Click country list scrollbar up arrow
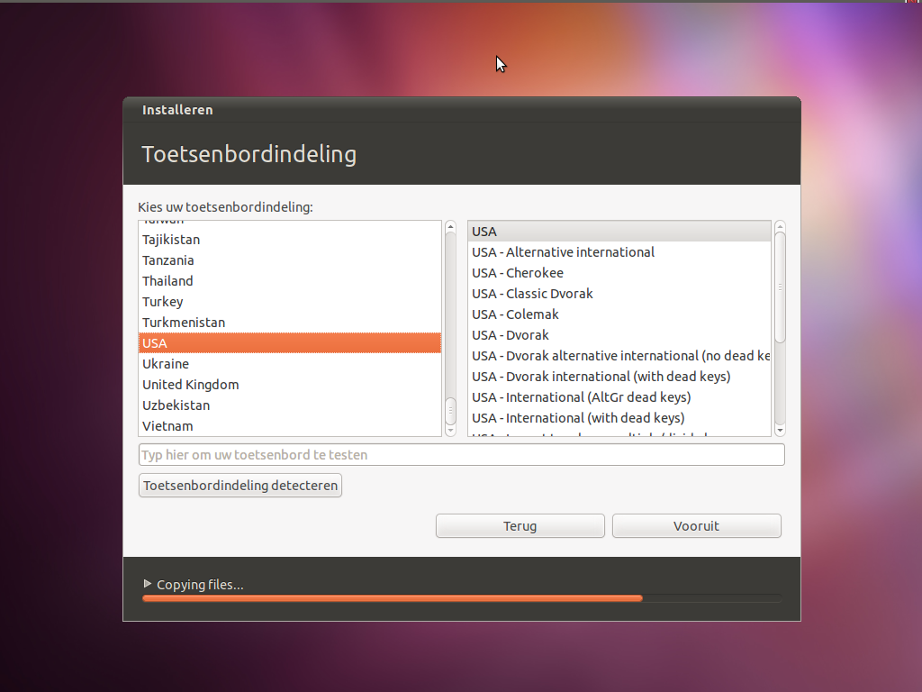Screen dimensions: 922x692 point(450,227)
